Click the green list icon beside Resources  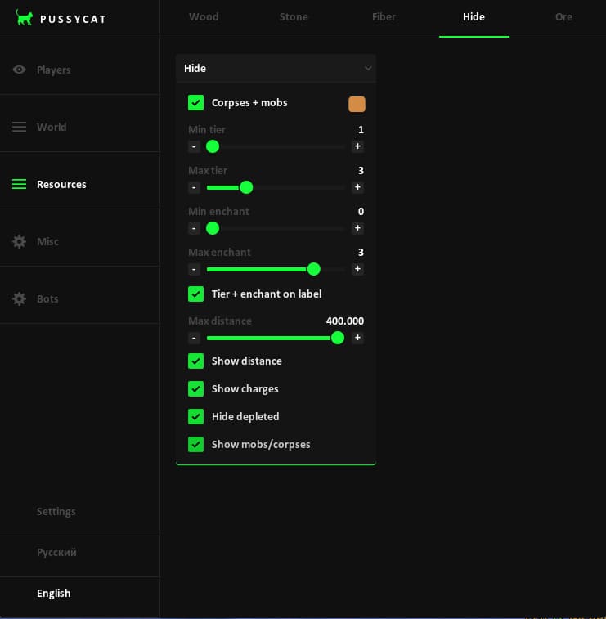click(19, 184)
